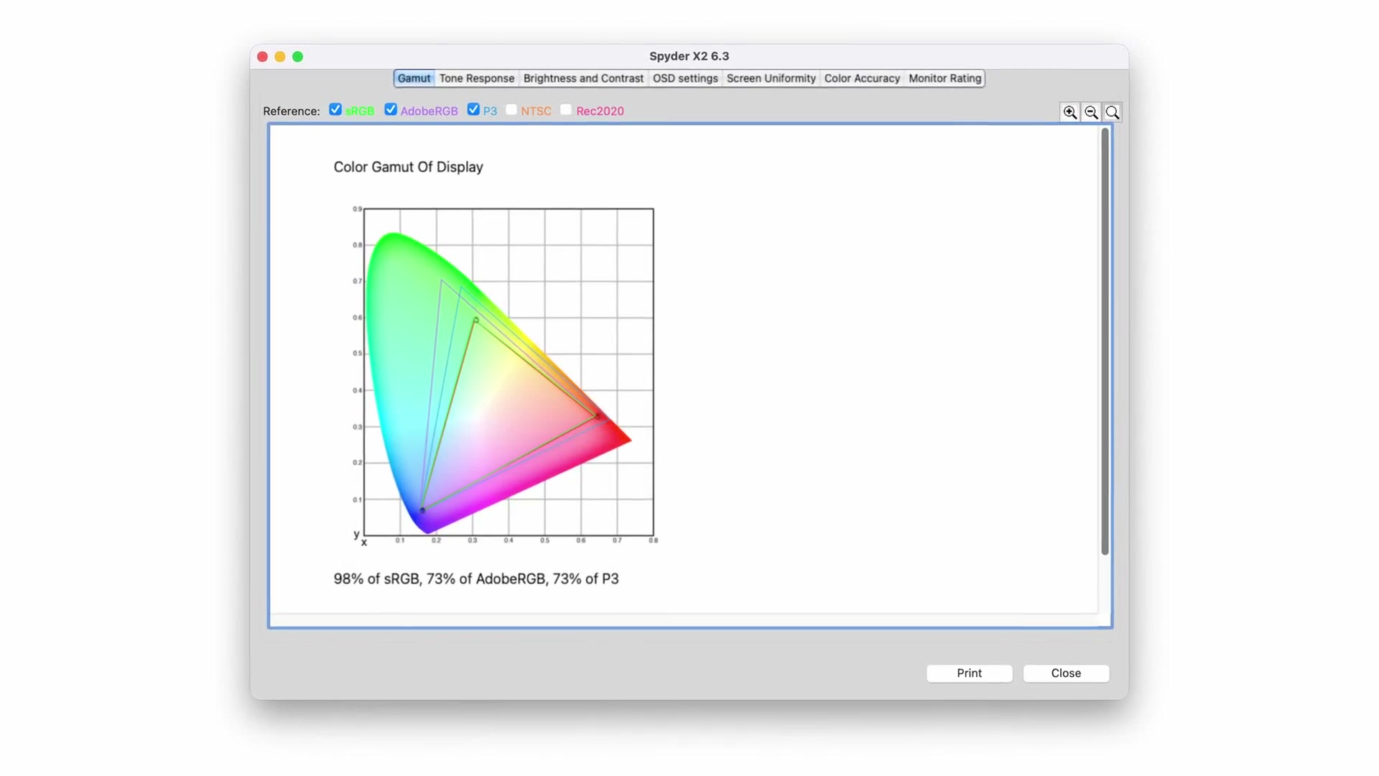The image size is (1379, 776).
Task: Open the Brightness and Contrast tab
Action: (x=583, y=78)
